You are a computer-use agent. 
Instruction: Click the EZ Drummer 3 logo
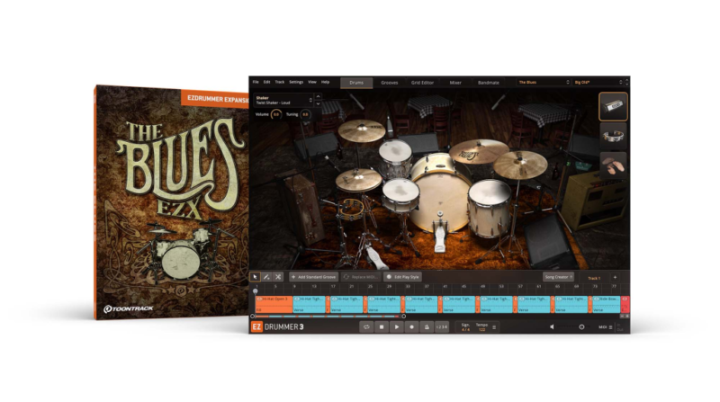(x=277, y=327)
